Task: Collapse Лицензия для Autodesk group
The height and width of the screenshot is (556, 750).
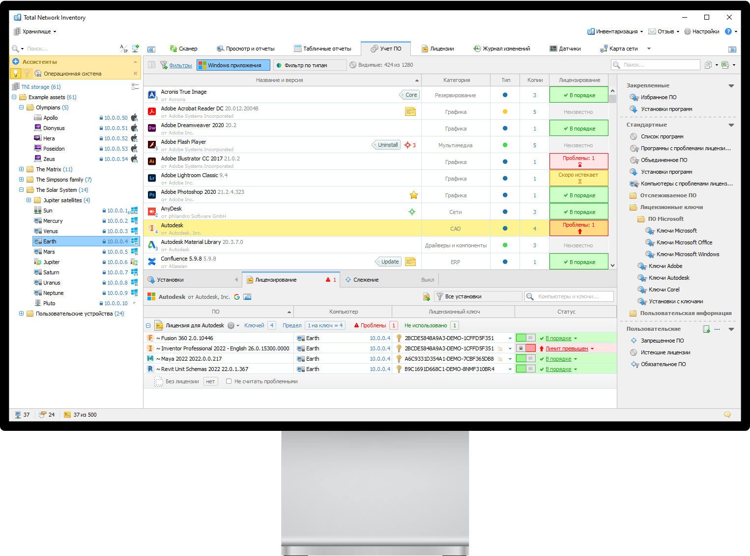Action: click(x=148, y=325)
